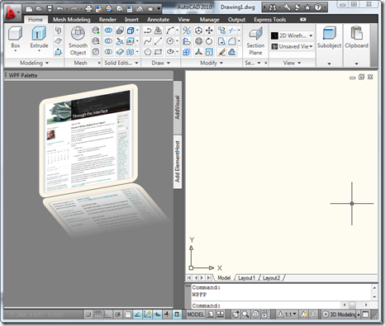Click the Open file icon in quick access toolbar
Screen dimensions: 385x326
[x=39, y=9]
